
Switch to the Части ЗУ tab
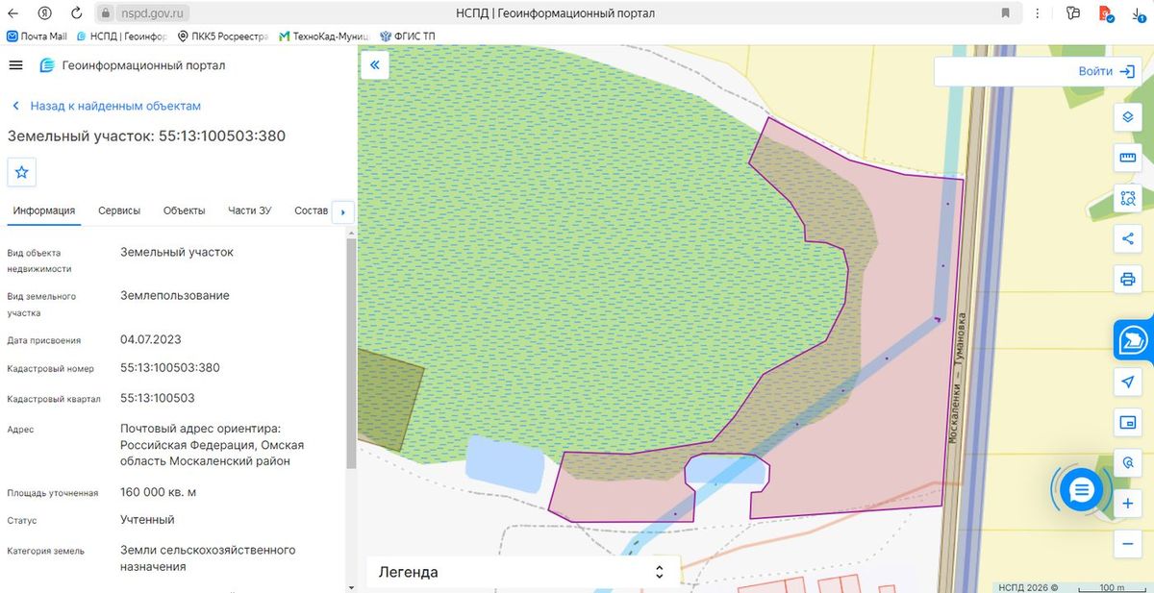click(249, 210)
